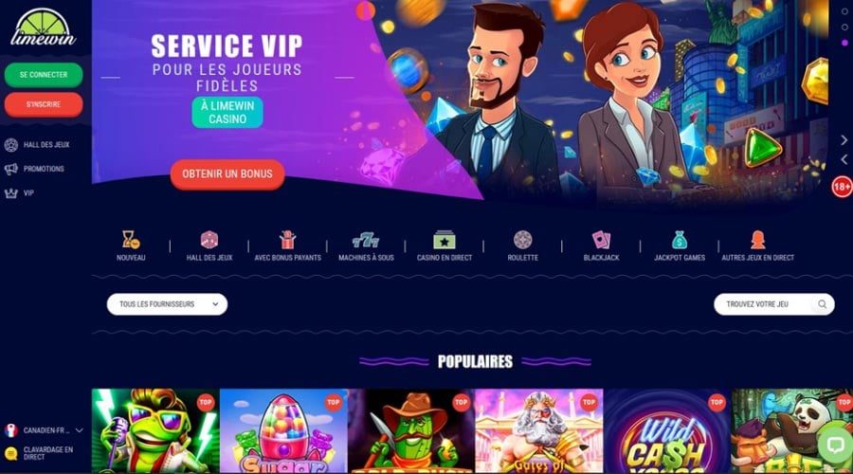The image size is (853, 474).
Task: Go to the next banner slide arrow
Action: pyautogui.click(x=844, y=140)
